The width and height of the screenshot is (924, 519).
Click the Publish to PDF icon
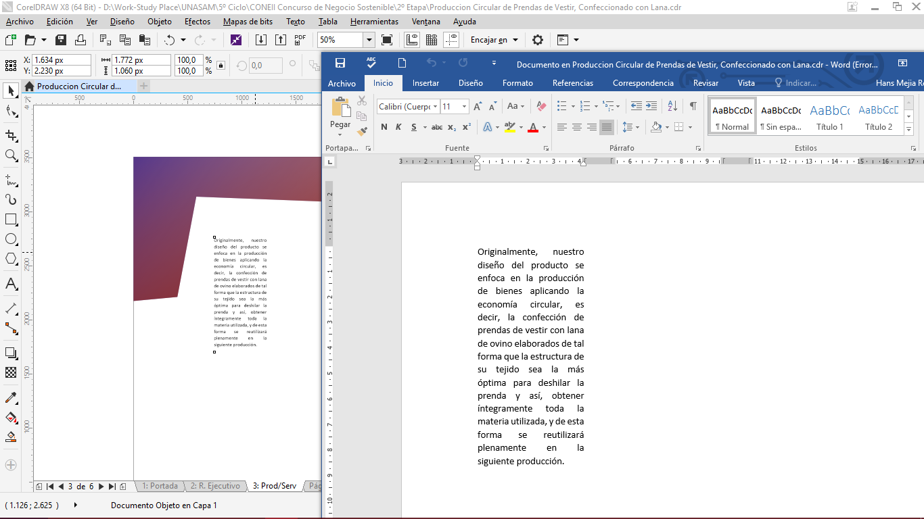click(300, 40)
